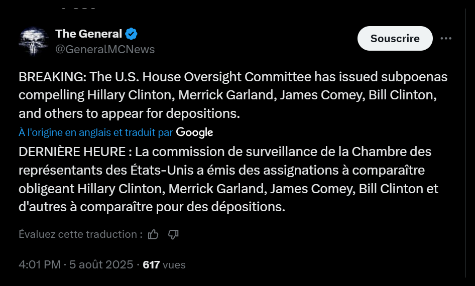
Task: Open the three-dot more options menu
Action: pos(446,39)
